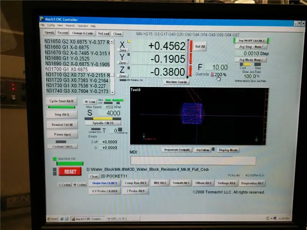307x230 pixels.
Task: Toggle Jog ON/OFF Ctrl-Alt-J
Action: (251, 41)
